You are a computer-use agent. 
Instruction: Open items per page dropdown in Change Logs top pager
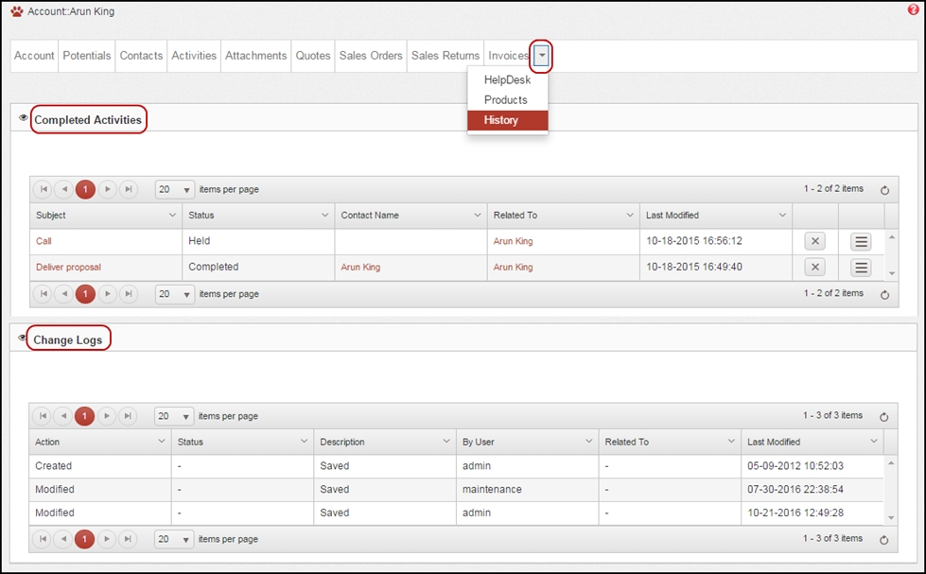(x=174, y=416)
